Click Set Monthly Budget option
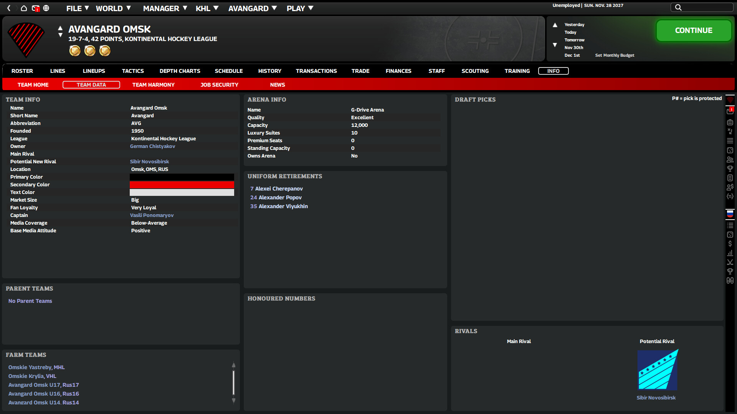The image size is (737, 414). click(615, 55)
